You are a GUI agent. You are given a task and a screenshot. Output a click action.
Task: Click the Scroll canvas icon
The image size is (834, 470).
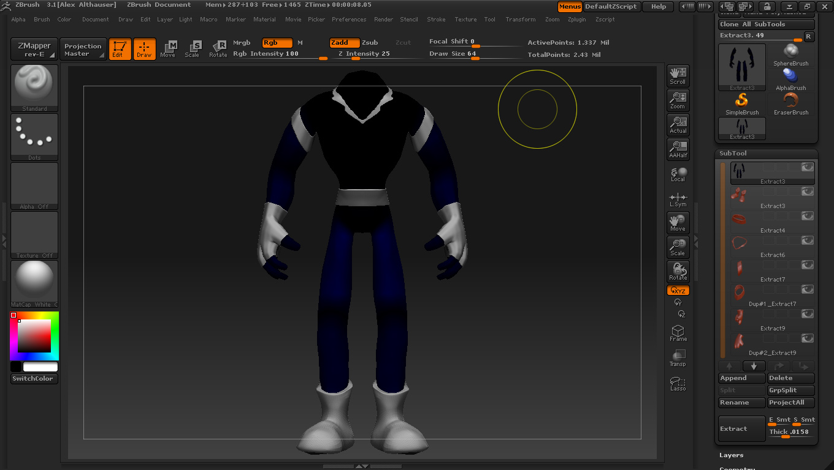(x=678, y=75)
